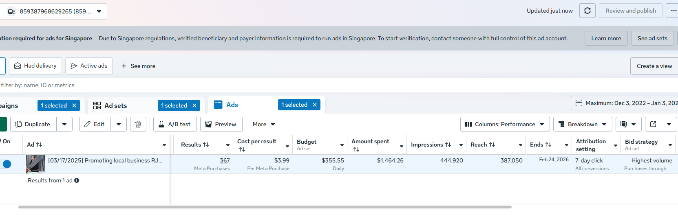Viewport: 678px width, 217px height.
Task: Open the A/B test tool
Action: pos(175,124)
